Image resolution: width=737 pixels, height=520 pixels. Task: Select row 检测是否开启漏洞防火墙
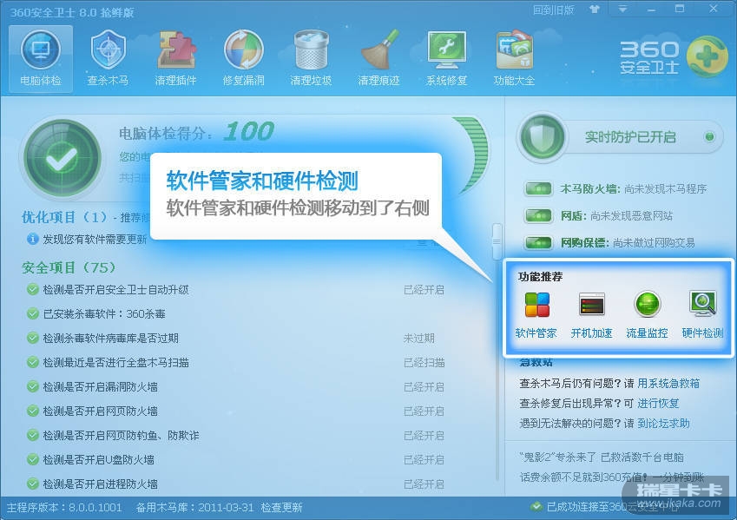(235, 387)
